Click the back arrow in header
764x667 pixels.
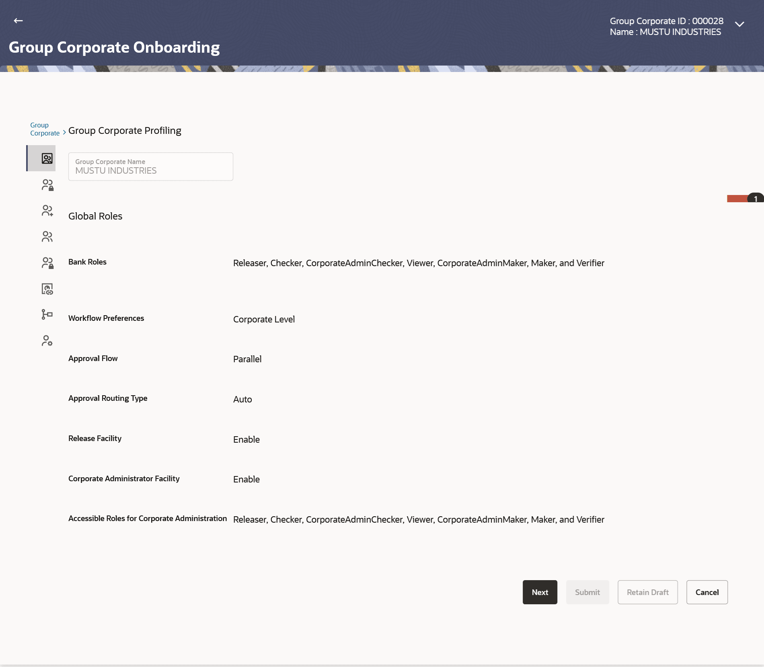click(18, 21)
